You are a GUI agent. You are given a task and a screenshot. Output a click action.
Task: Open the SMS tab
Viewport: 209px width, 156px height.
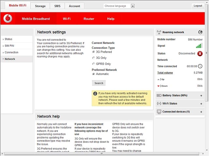click(57, 6)
